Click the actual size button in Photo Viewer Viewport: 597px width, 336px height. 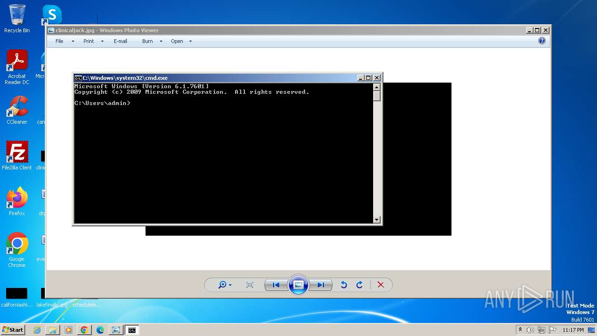click(x=250, y=285)
